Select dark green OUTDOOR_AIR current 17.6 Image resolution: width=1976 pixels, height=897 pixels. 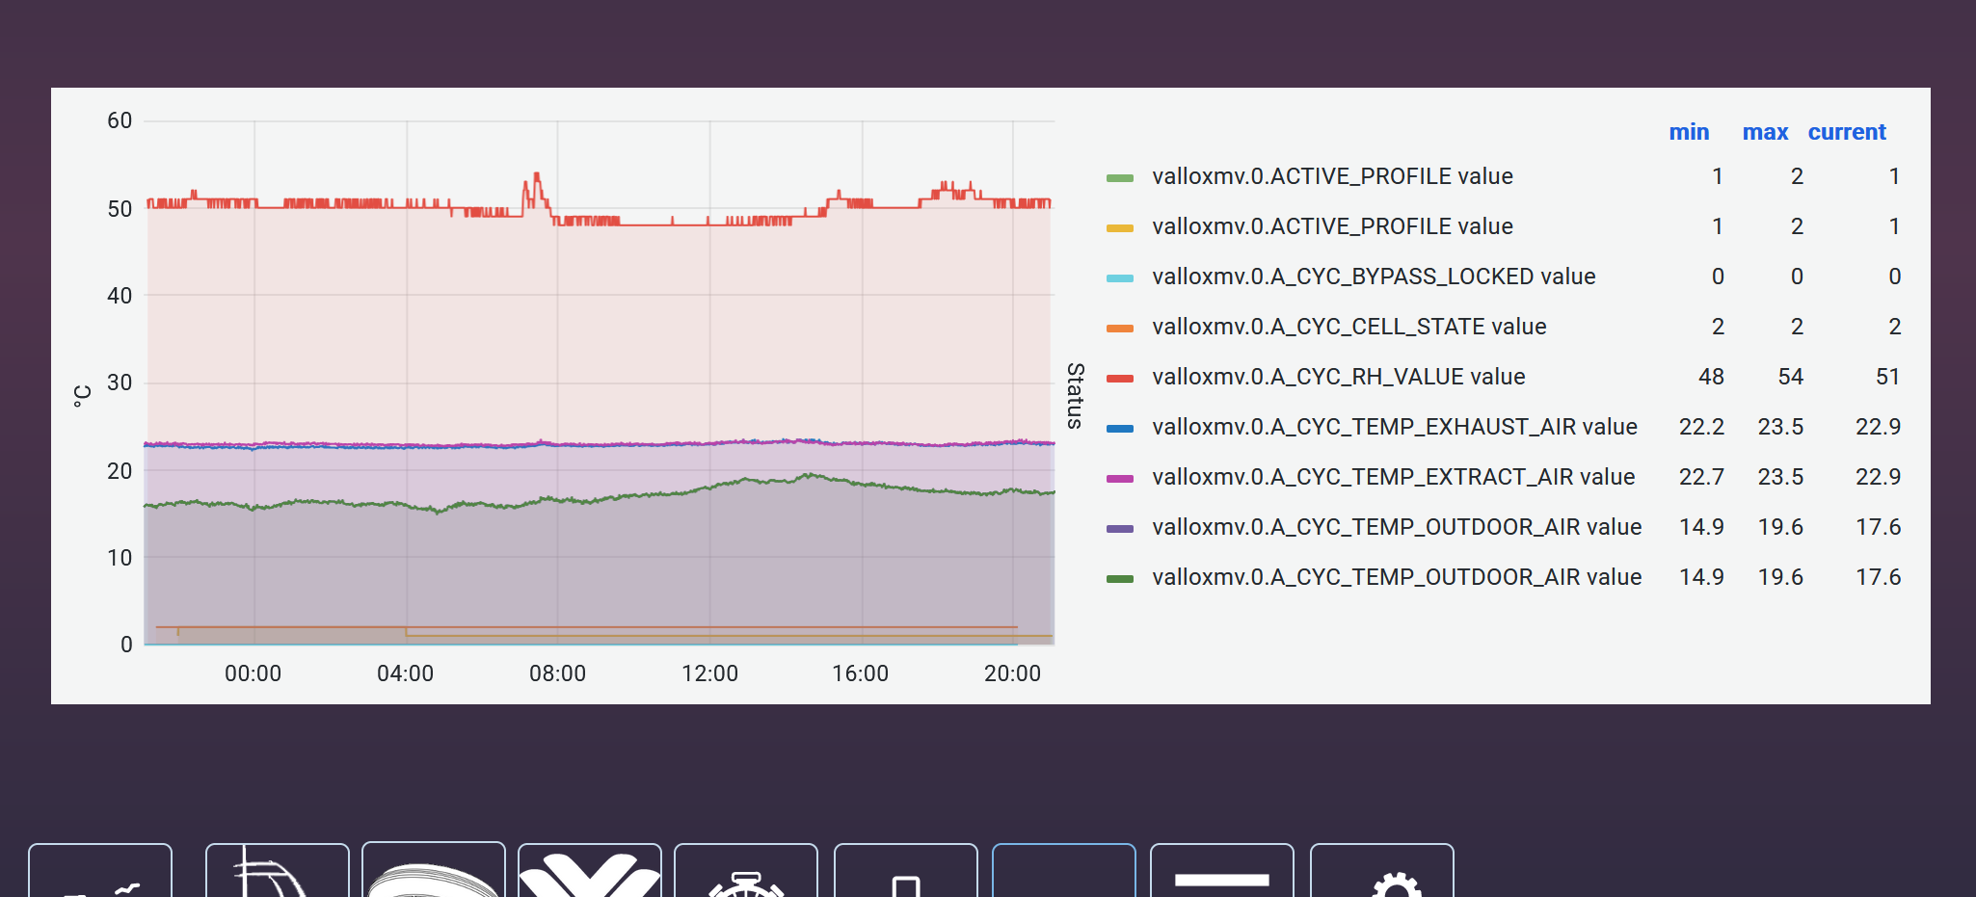[x=1878, y=577]
